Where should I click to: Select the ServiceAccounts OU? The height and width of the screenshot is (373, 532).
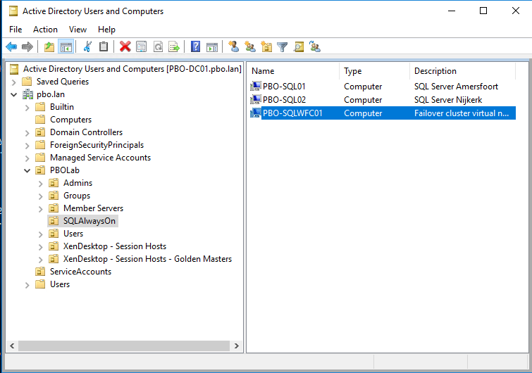(x=80, y=272)
